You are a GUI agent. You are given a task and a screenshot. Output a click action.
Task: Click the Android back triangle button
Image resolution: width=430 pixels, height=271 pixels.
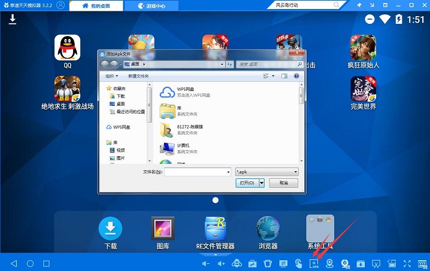(14, 264)
